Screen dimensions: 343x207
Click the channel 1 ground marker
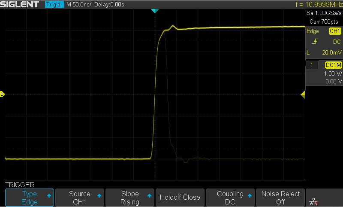click(x=2, y=94)
